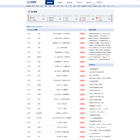Select the highlighted blue tab in top navigation
The width and height of the screenshot is (140, 140).
tap(49, 2)
